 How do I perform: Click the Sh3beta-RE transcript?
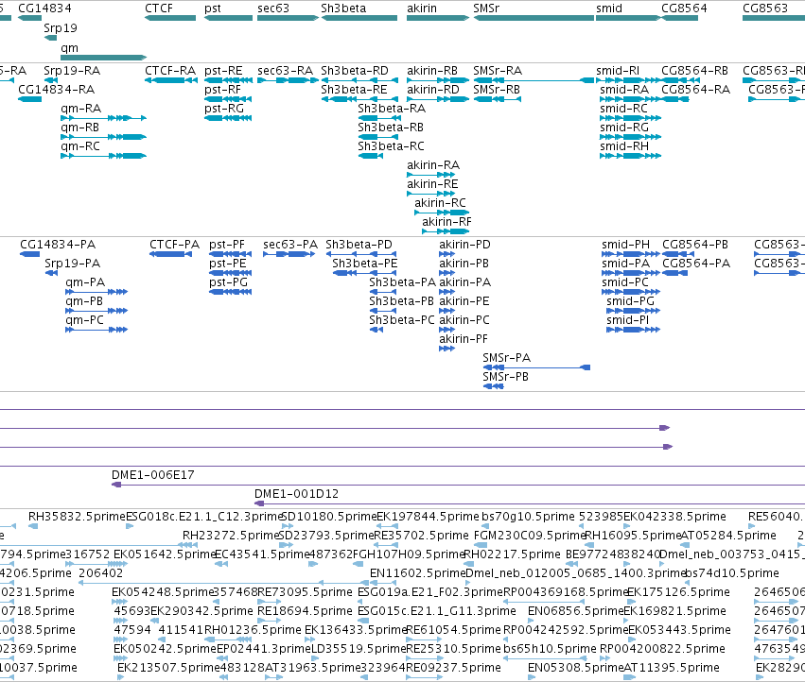click(359, 99)
